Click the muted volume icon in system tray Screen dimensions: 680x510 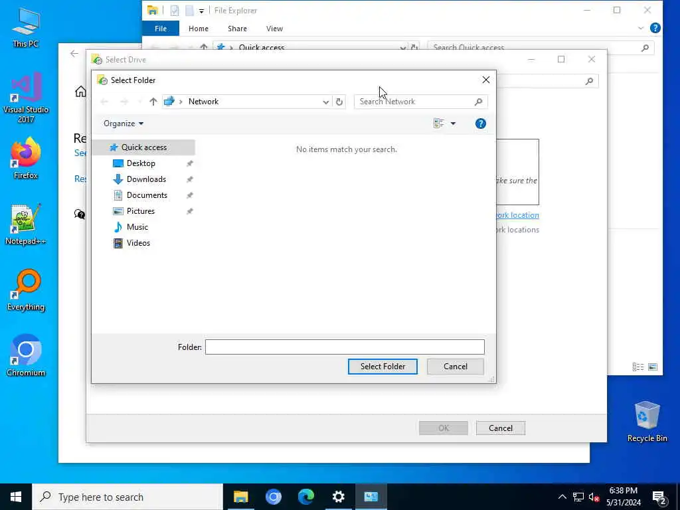click(594, 497)
